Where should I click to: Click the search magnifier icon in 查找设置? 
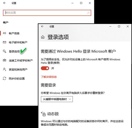coord(88,13)
